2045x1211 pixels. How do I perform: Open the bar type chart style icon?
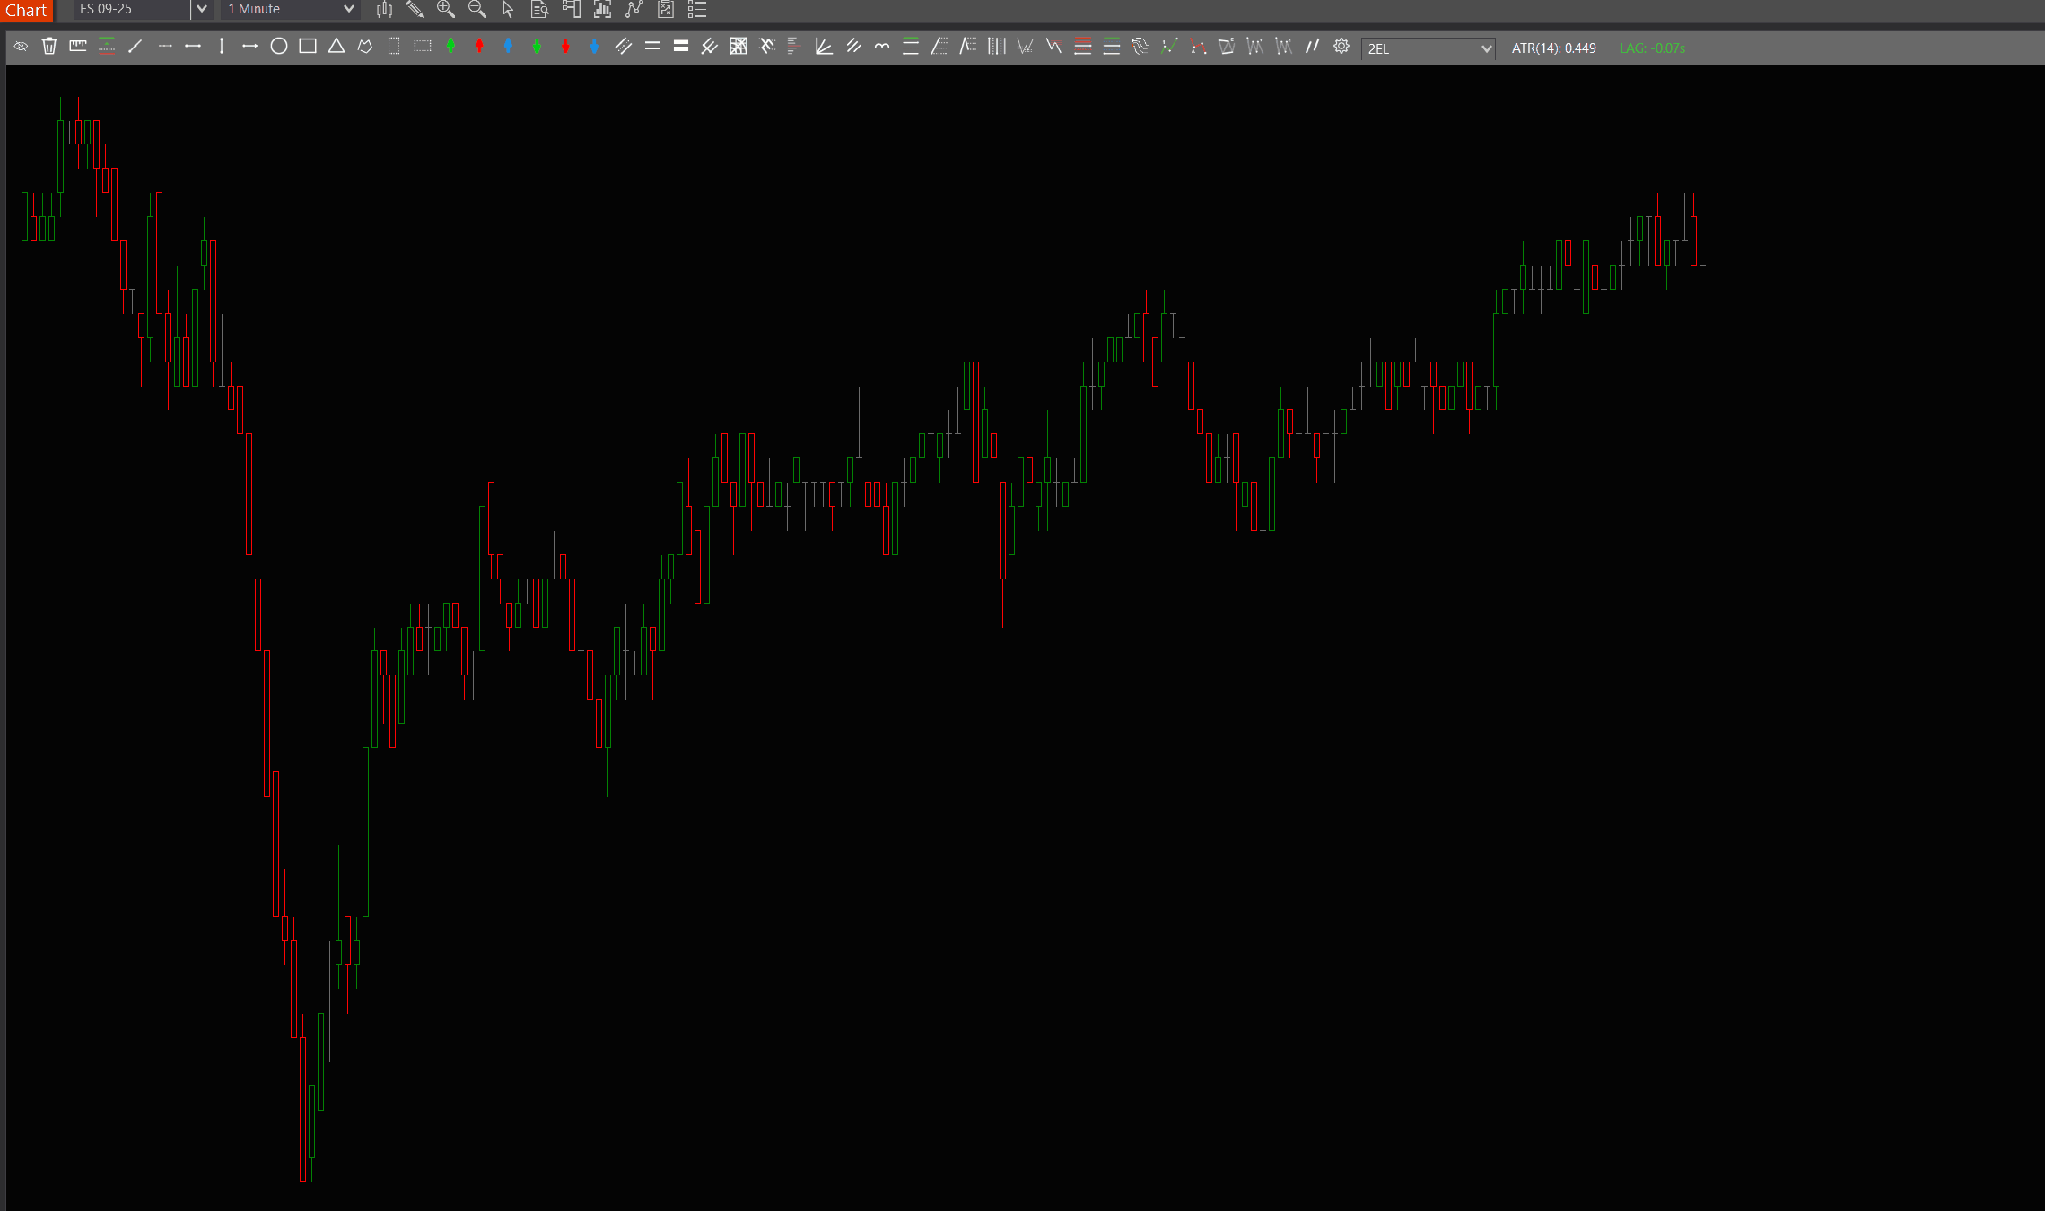384,10
